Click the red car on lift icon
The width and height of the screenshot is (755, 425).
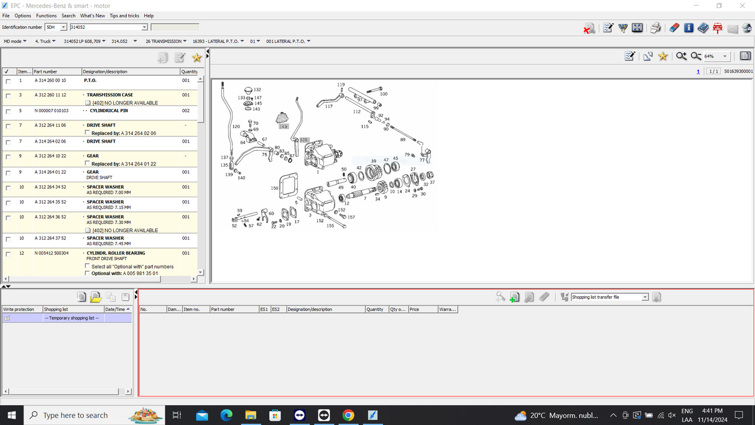[x=718, y=28]
